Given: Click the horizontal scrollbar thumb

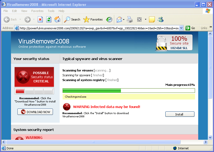Looking at the screenshot, I should coord(93,142).
